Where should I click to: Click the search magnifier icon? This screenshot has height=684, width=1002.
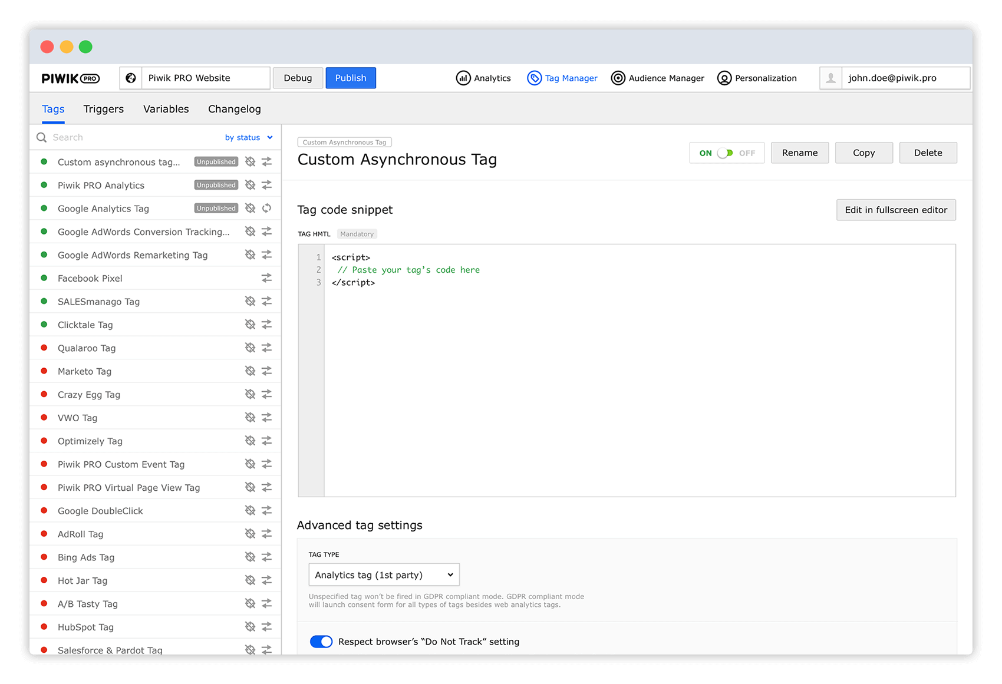click(41, 137)
